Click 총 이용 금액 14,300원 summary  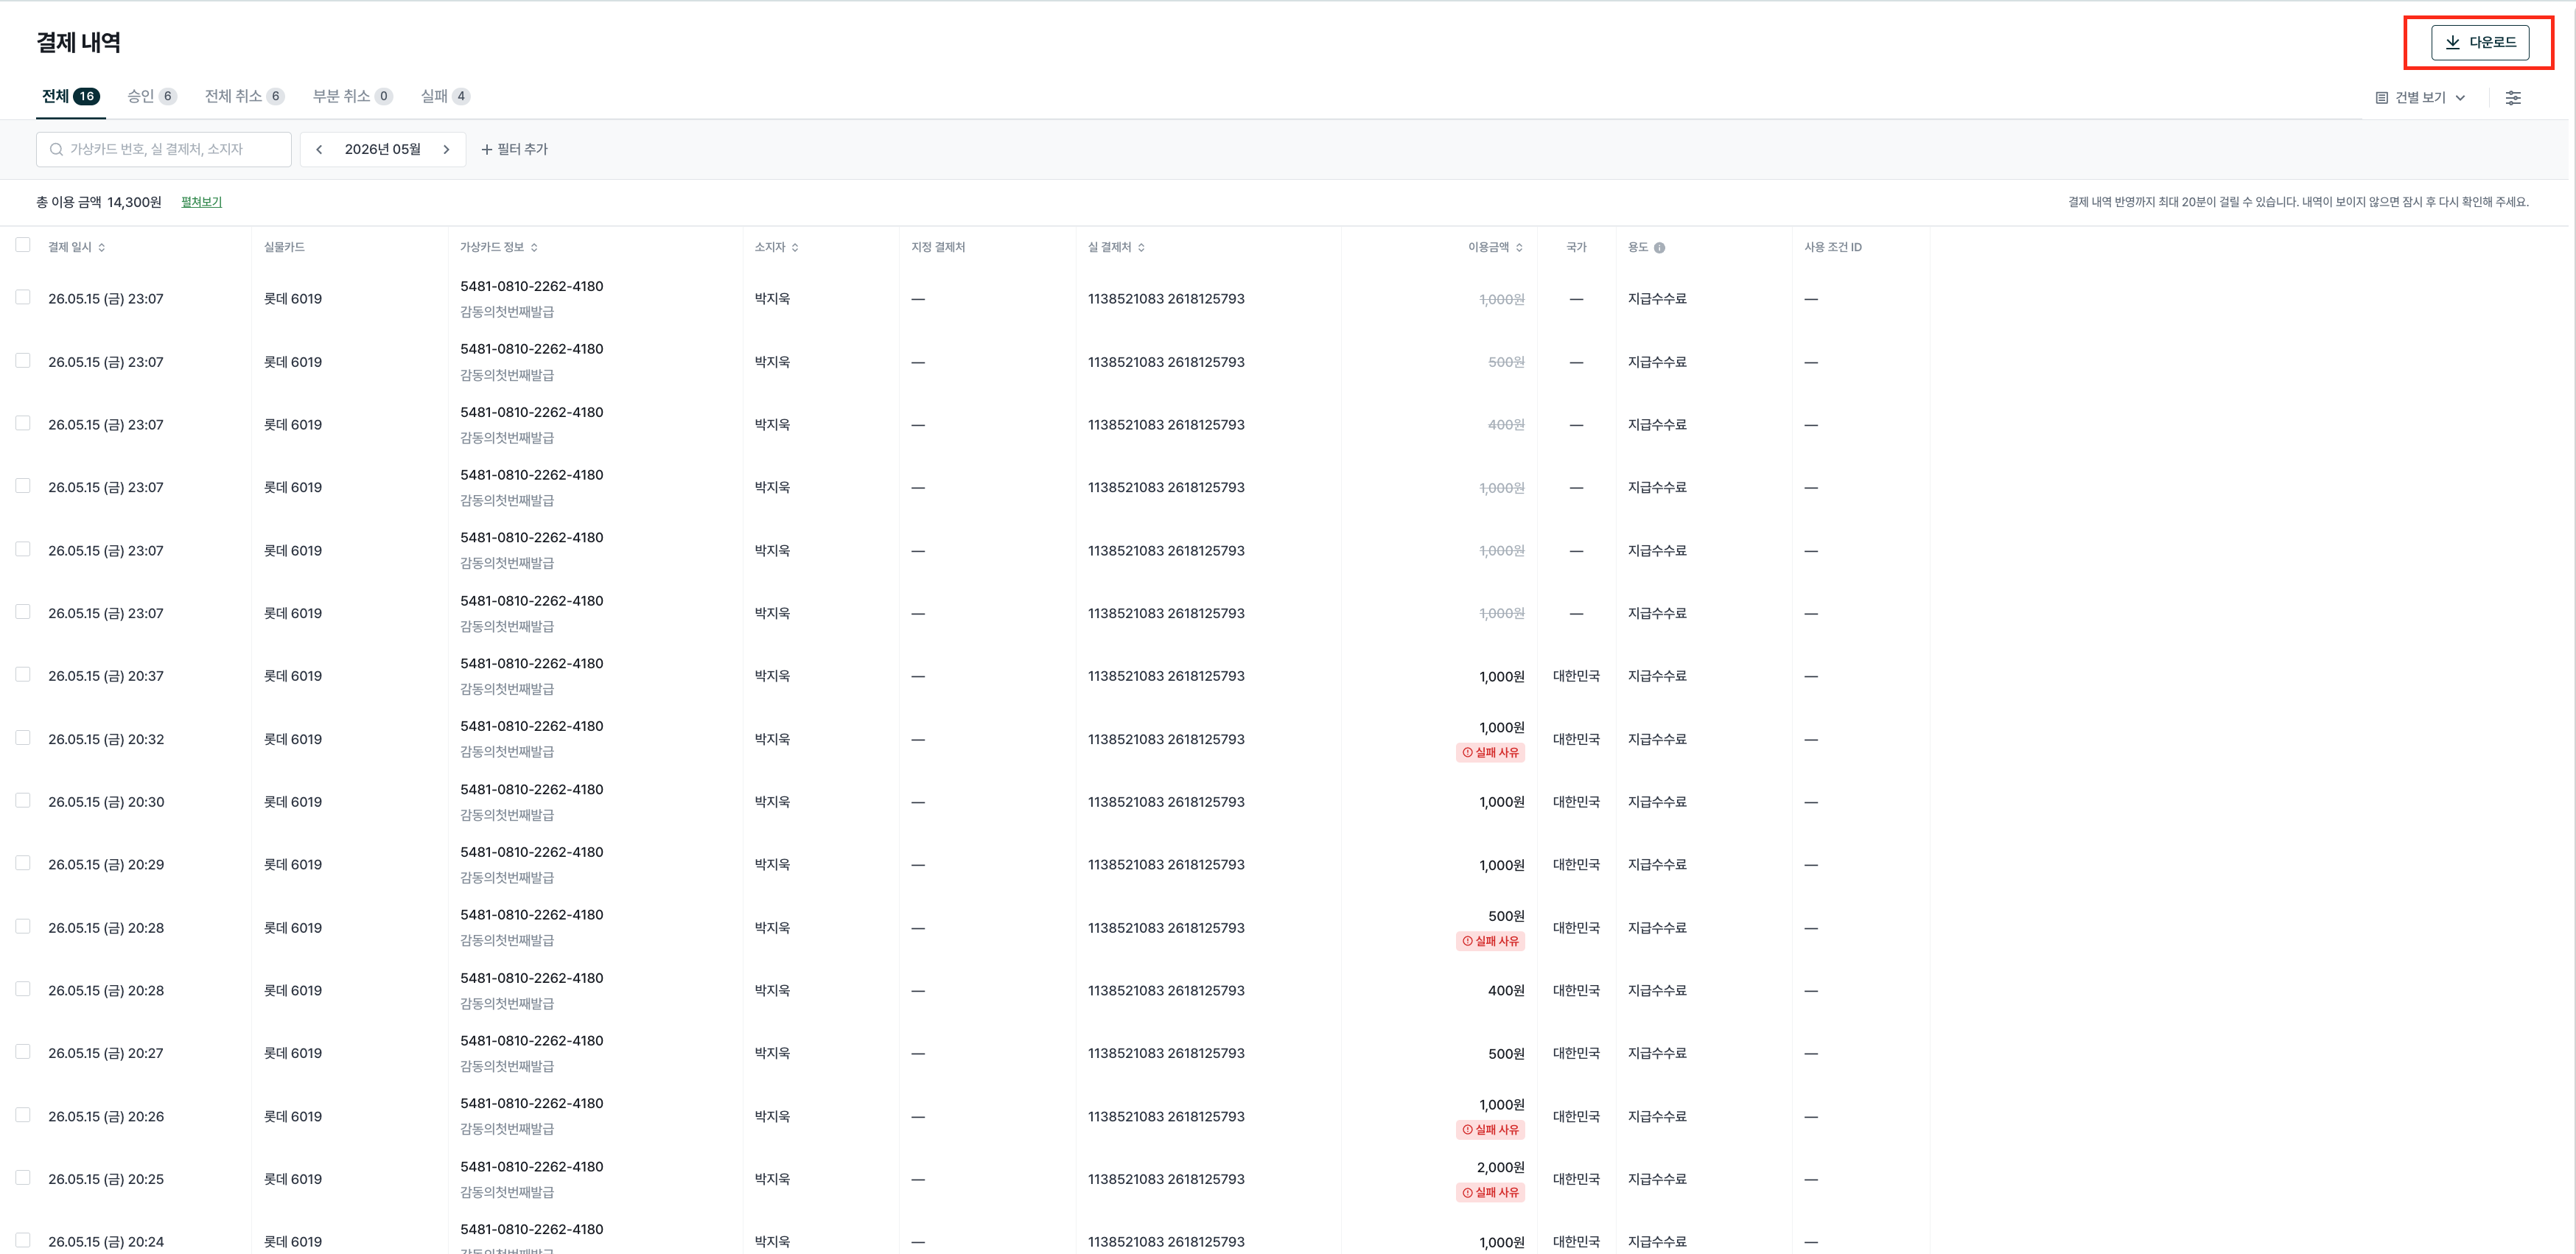[x=99, y=202]
